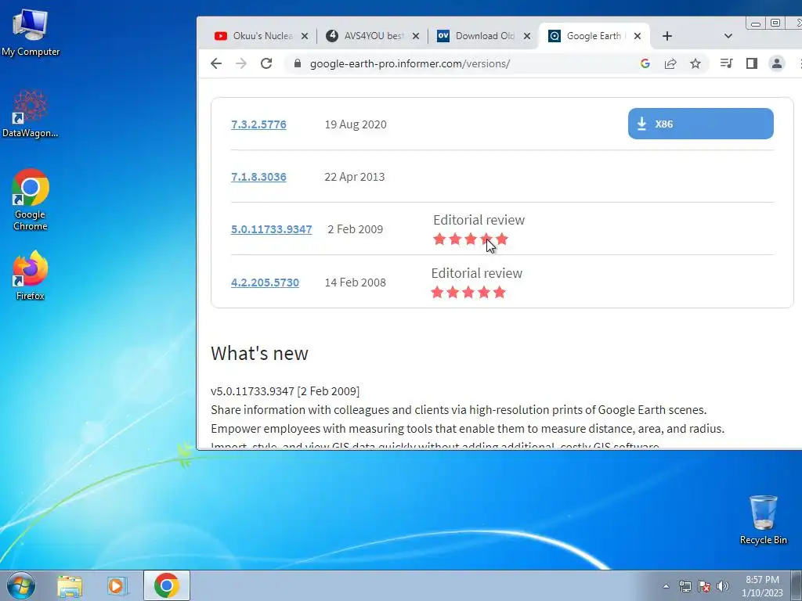Screen dimensions: 802x601
Task: Open the Windows Start menu orb
Action: point(20,585)
